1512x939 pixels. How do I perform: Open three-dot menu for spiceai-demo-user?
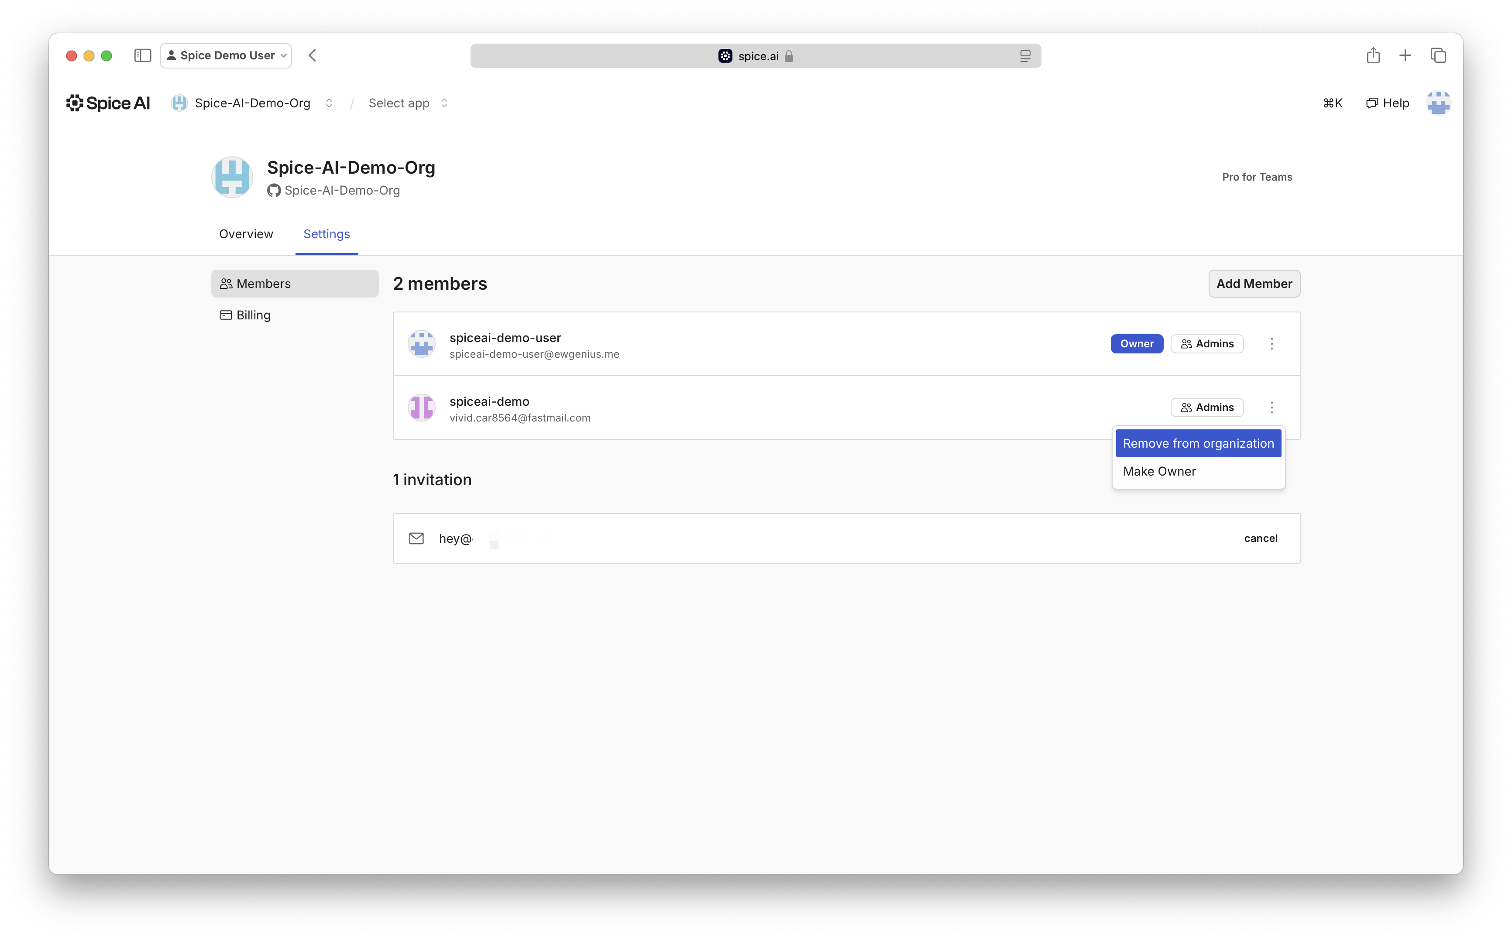1271,344
